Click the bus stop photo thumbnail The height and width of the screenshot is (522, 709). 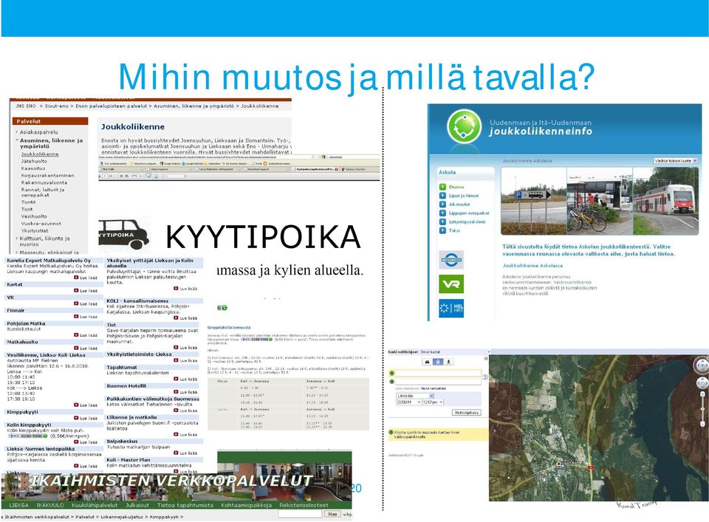click(x=600, y=201)
